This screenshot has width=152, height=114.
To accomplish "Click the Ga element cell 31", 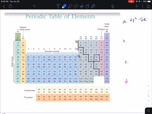I will pyautogui.click(x=81, y=58).
